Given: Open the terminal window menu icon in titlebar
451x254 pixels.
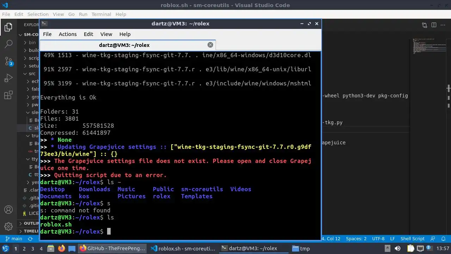Looking at the screenshot, I should [44, 24].
